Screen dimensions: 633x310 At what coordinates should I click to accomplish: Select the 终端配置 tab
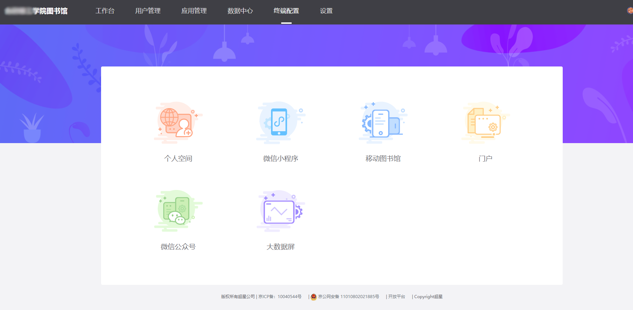286,11
